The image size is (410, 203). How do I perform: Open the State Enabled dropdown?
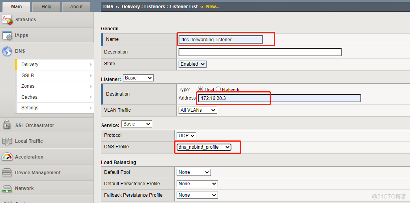coord(192,64)
